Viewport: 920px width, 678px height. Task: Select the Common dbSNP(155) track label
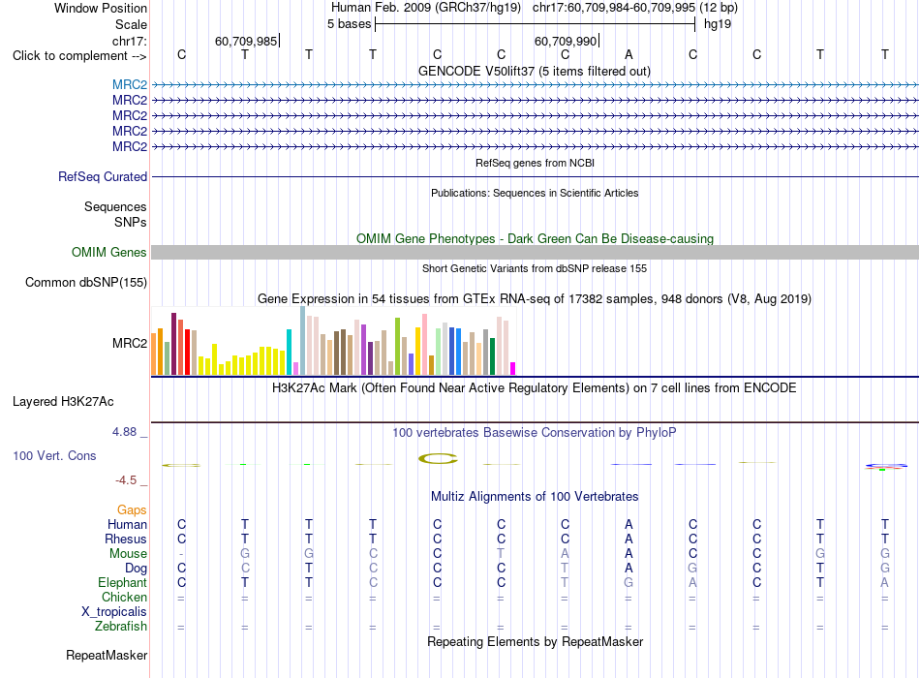pos(86,283)
